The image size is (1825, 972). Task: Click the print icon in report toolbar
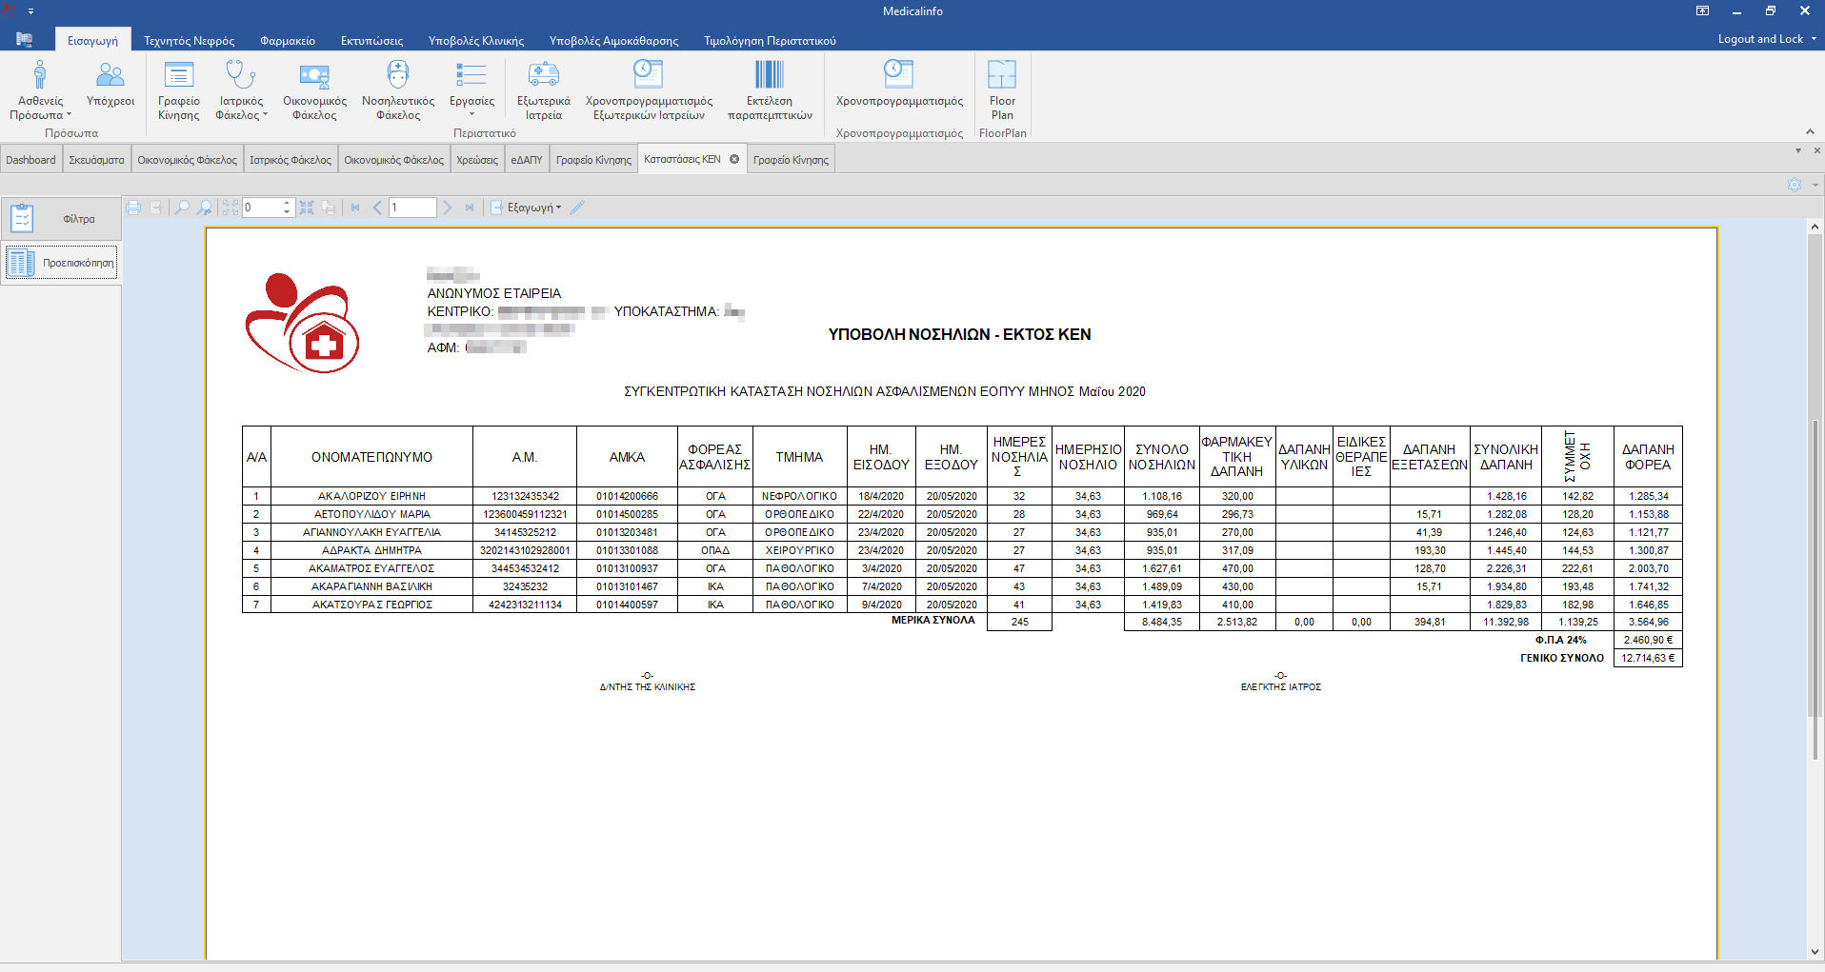[x=133, y=208]
